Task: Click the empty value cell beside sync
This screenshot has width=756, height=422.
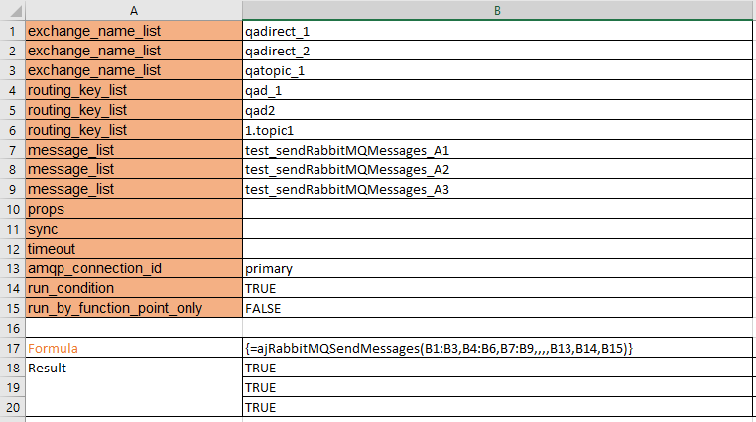Action: coord(497,229)
